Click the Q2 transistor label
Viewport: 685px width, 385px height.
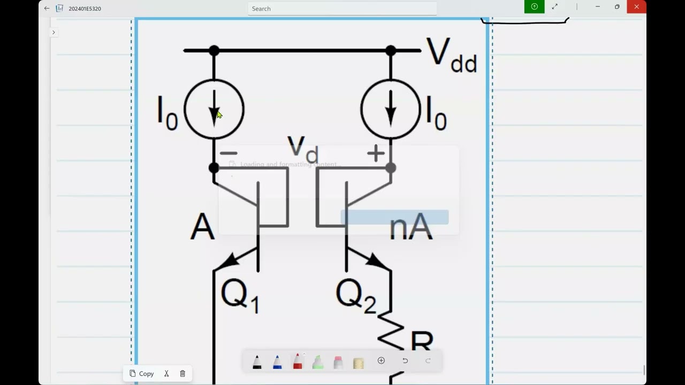click(356, 296)
